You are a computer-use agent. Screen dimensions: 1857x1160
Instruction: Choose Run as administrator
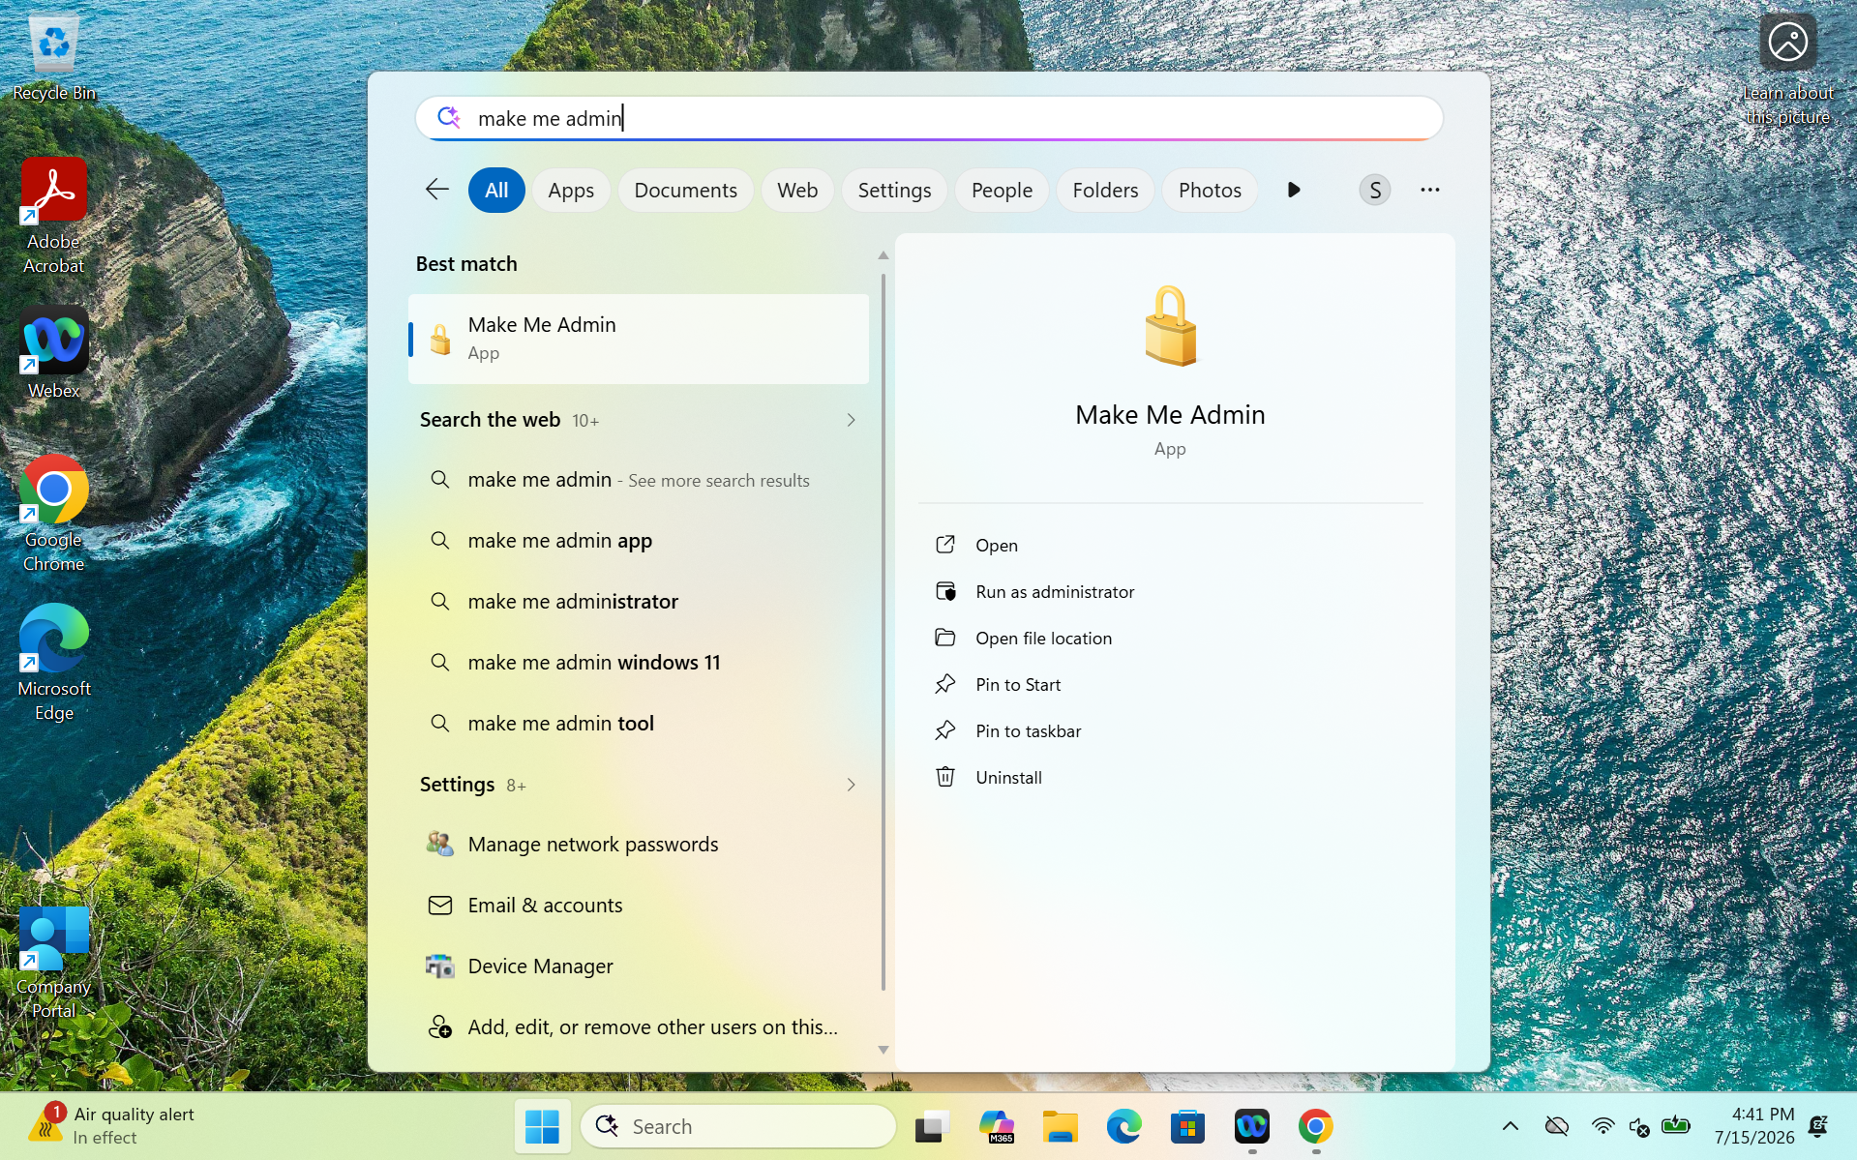pos(1171,592)
